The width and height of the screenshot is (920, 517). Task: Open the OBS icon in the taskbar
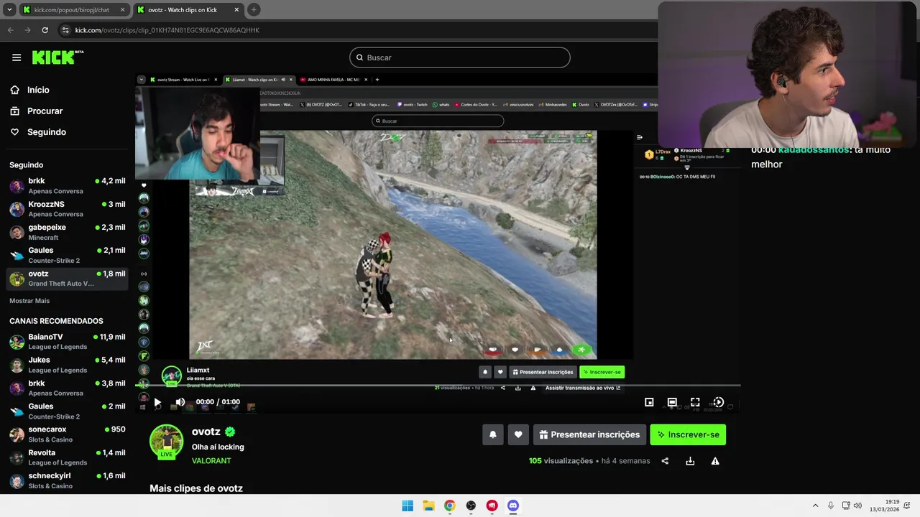pyautogui.click(x=471, y=506)
